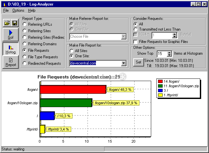209x153 pixels.
Task: Click 'Till: 19.03.01' date text
Action: coord(157,66)
